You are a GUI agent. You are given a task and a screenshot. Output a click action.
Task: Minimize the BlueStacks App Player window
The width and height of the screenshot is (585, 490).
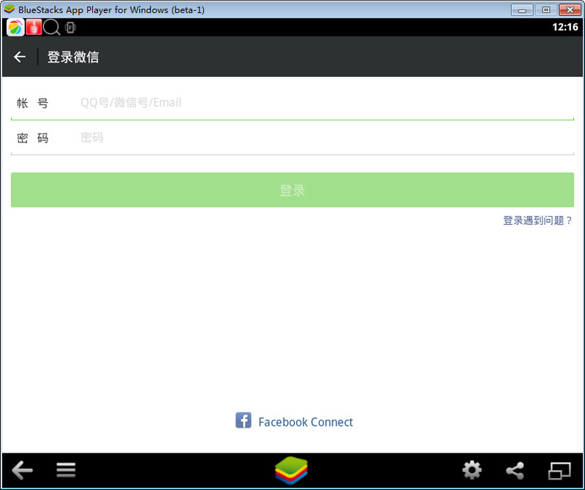pyautogui.click(x=522, y=10)
